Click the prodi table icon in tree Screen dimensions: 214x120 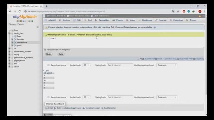(x=15, y=45)
